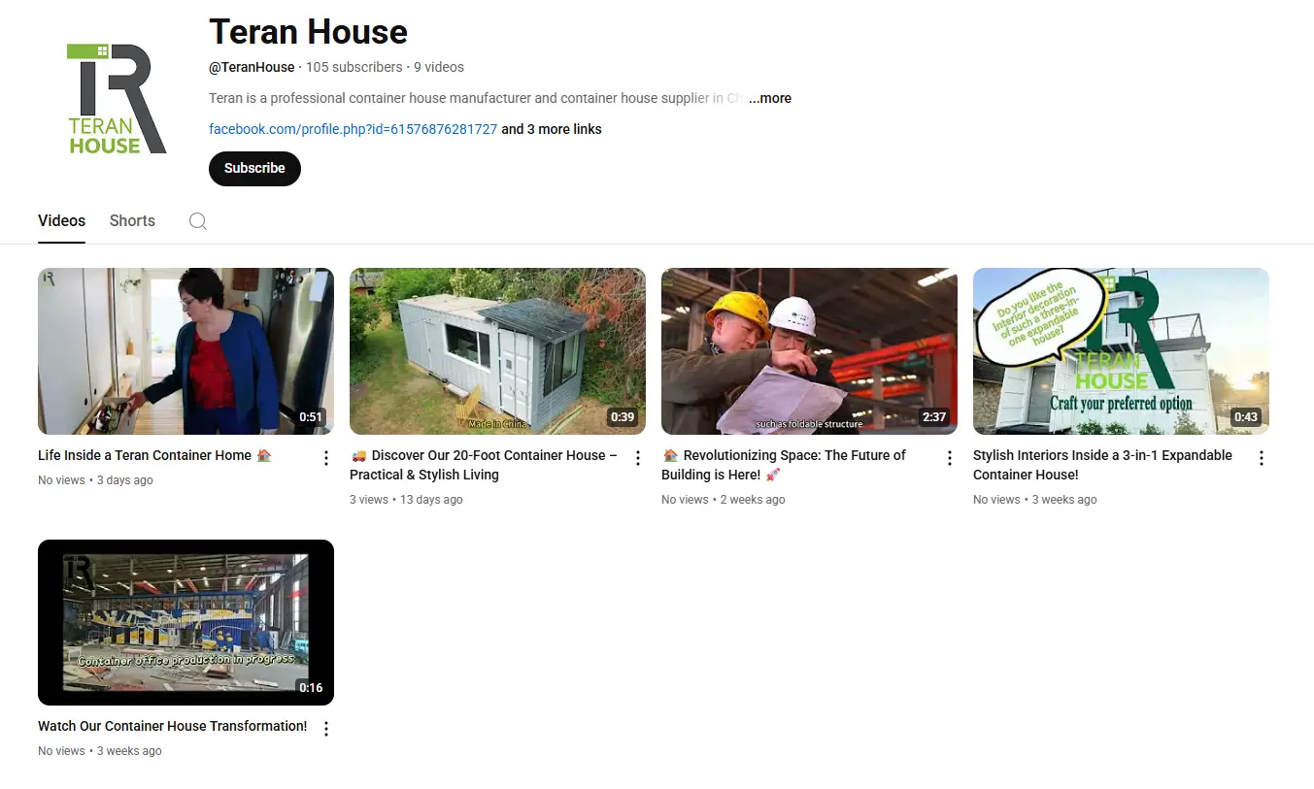Expand channel description with ...more

[770, 98]
